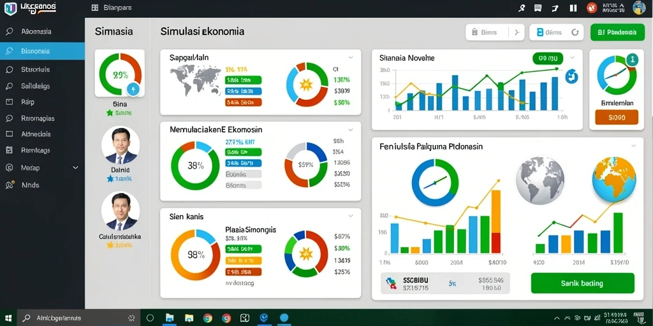Open the chat message icon in header
This screenshot has height=326, width=653.
(x=538, y=8)
